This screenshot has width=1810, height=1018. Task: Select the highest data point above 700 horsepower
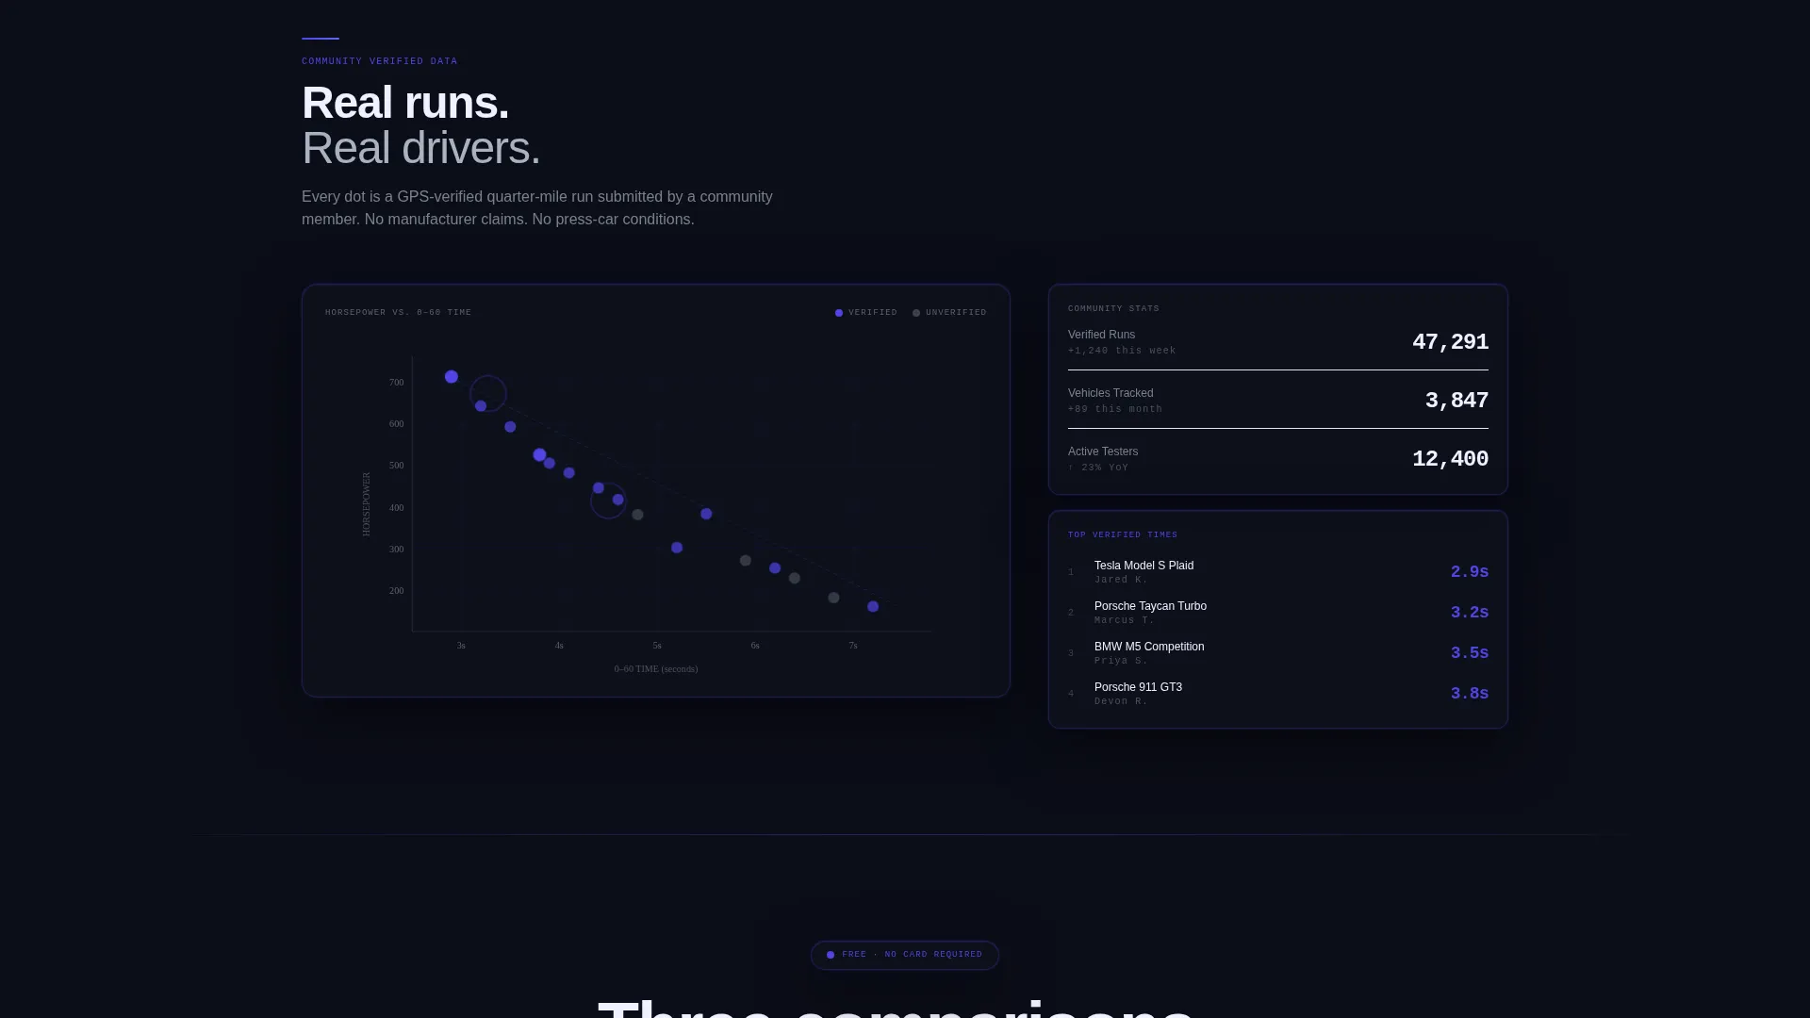click(452, 377)
